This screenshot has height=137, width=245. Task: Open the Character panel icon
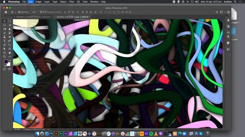(228, 32)
